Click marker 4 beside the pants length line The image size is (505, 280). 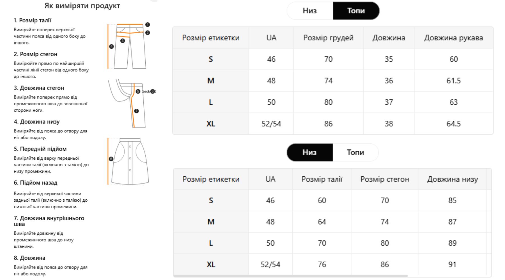[x=111, y=46]
